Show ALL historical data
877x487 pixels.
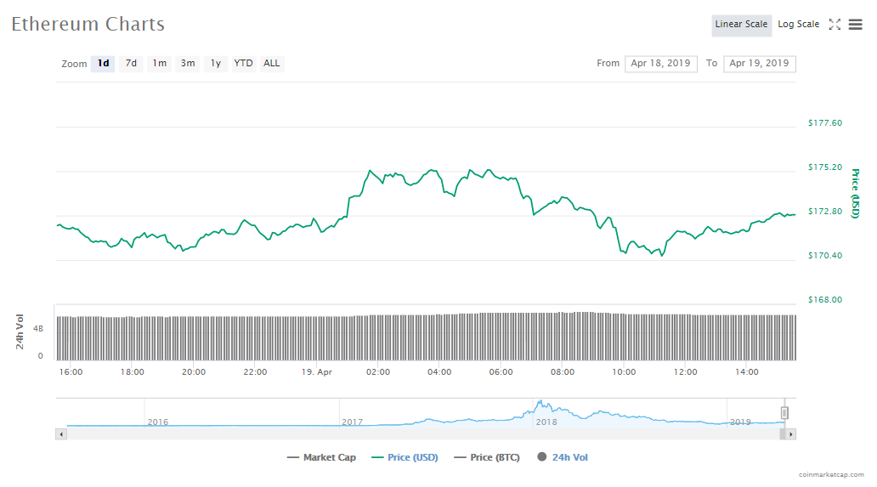[x=271, y=64]
